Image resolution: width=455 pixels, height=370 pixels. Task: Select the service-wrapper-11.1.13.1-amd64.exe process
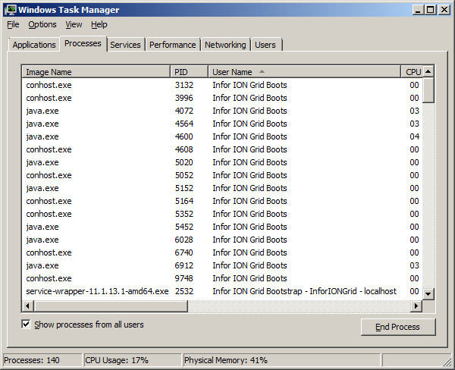[x=97, y=291]
